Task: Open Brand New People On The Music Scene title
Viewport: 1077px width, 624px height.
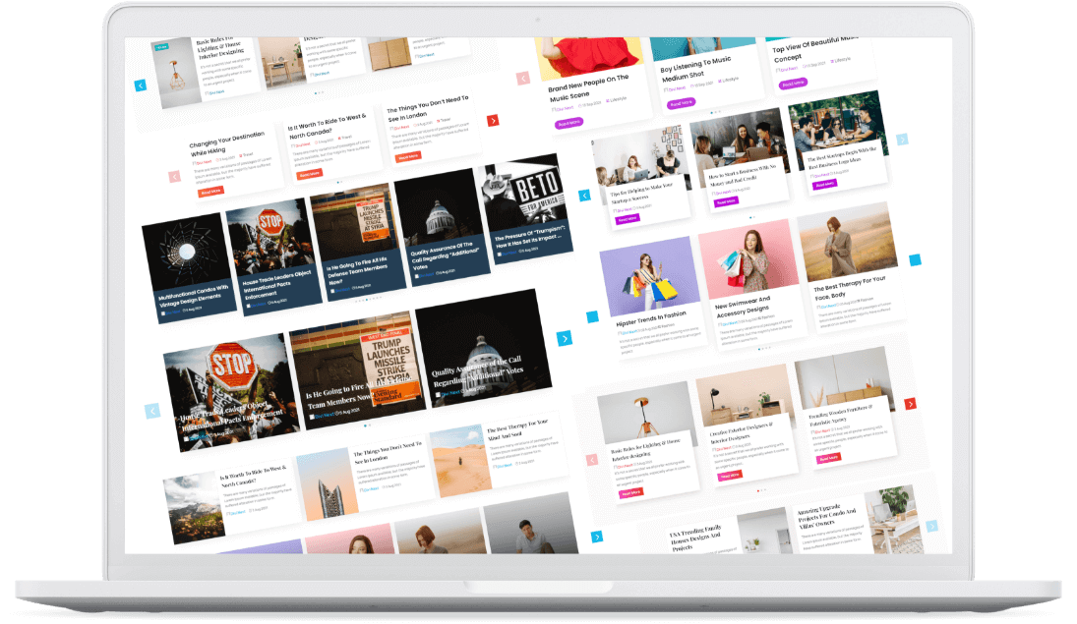Action: [588, 88]
